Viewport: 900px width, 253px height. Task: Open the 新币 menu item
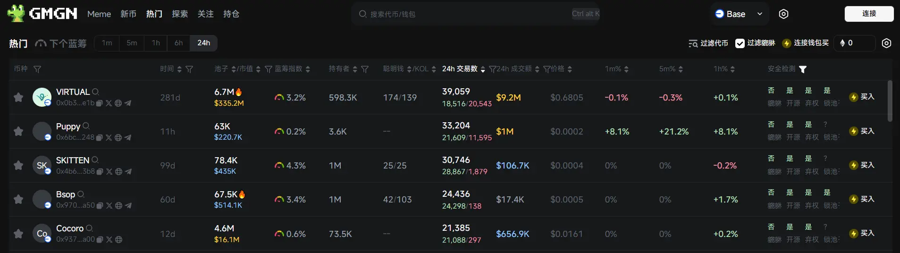pyautogui.click(x=128, y=14)
